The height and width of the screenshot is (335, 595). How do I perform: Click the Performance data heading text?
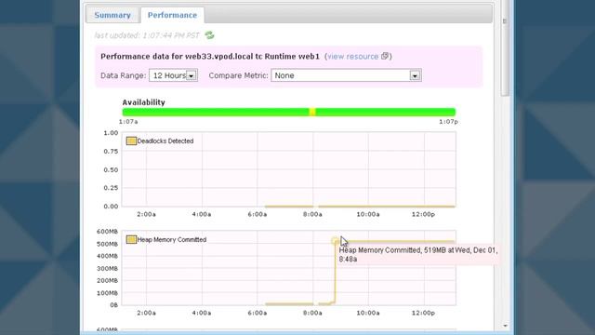(210, 56)
